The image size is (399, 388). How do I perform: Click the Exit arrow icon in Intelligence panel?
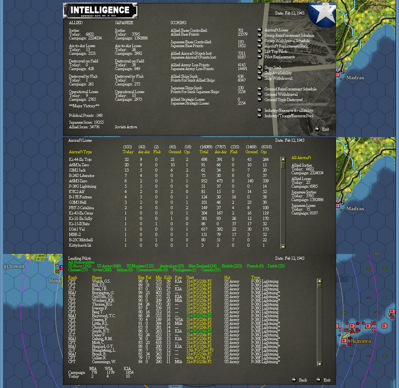(x=317, y=129)
